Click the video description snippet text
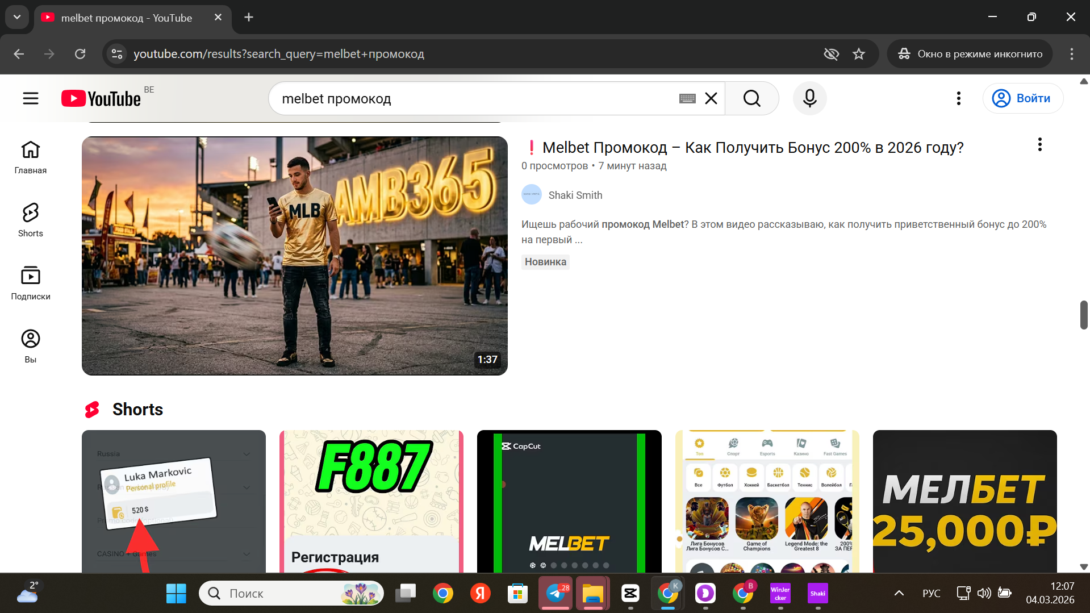 784,232
